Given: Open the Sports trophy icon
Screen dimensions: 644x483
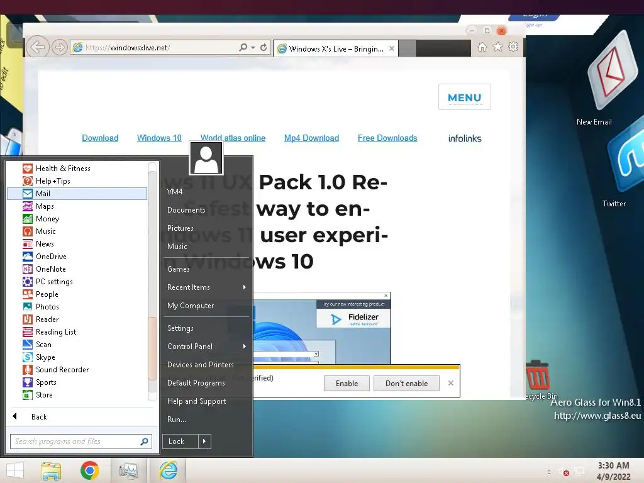Looking at the screenshot, I should pyautogui.click(x=28, y=382).
